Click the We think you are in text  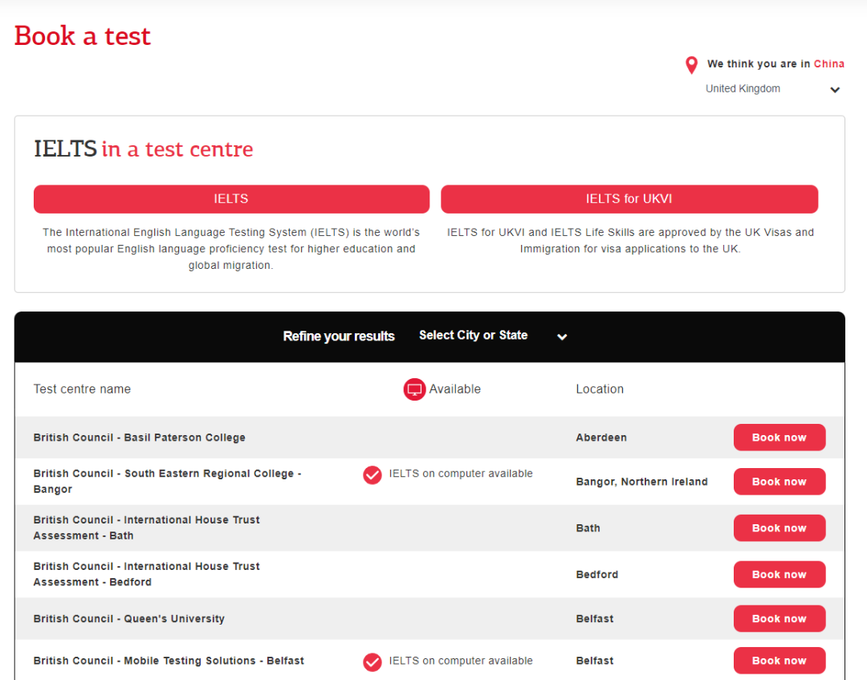coord(759,63)
